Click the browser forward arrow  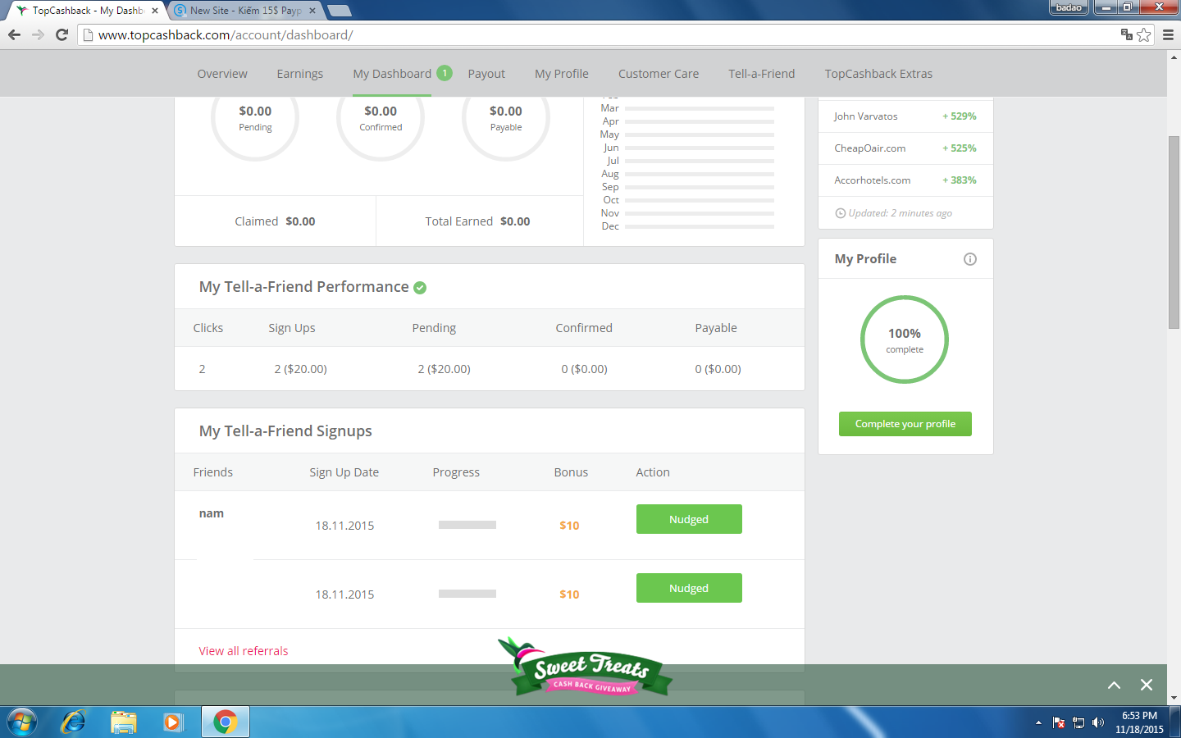click(38, 34)
